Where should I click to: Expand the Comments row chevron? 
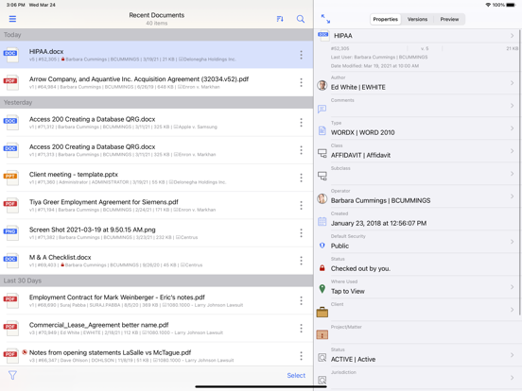(x=512, y=106)
